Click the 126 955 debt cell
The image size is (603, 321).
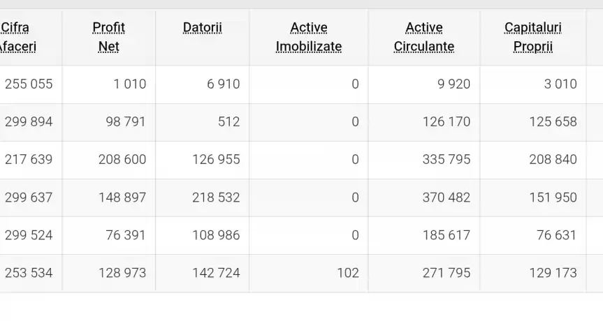216,160
